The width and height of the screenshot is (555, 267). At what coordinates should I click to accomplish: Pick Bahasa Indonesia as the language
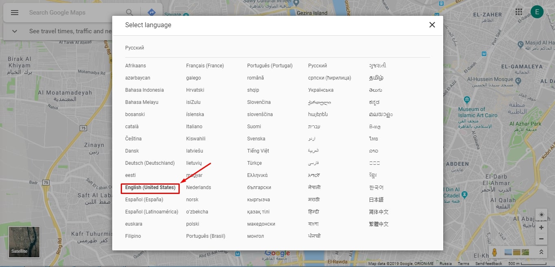click(144, 90)
